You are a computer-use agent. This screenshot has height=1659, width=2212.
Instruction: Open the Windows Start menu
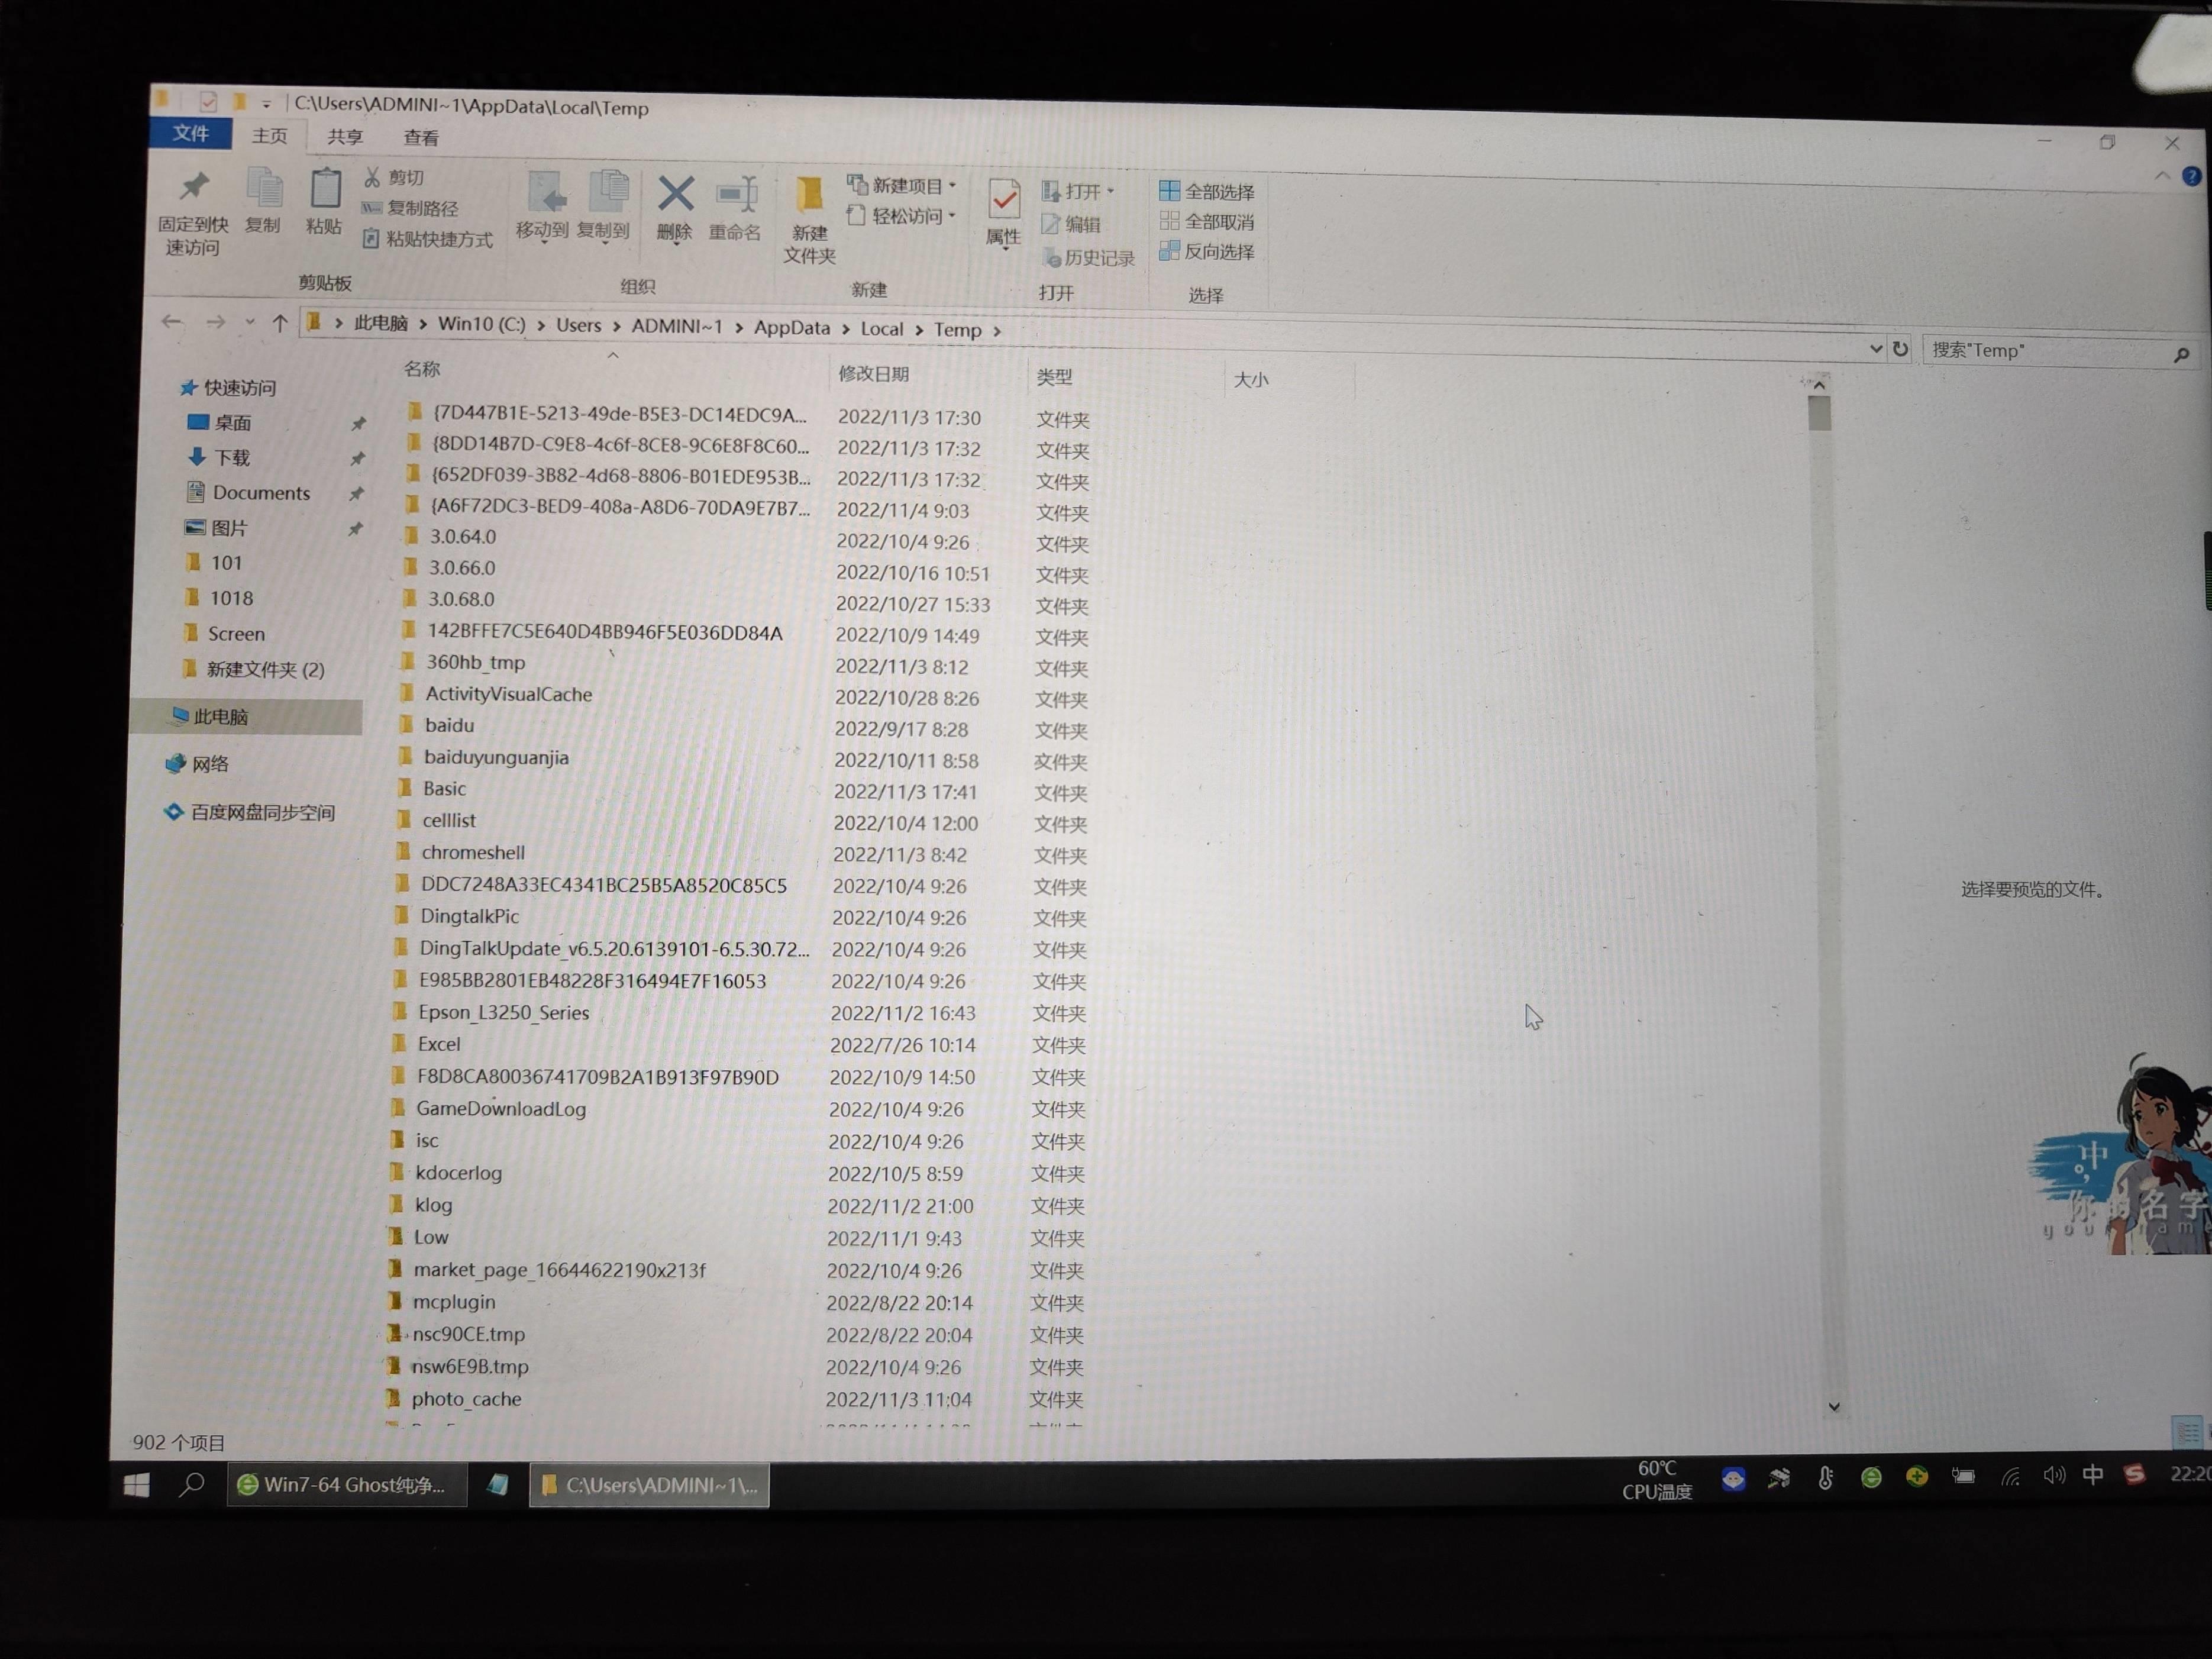click(x=137, y=1485)
